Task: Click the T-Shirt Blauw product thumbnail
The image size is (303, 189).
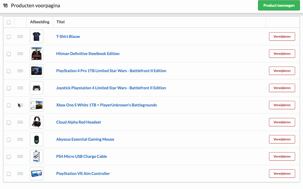Action: 37,37
